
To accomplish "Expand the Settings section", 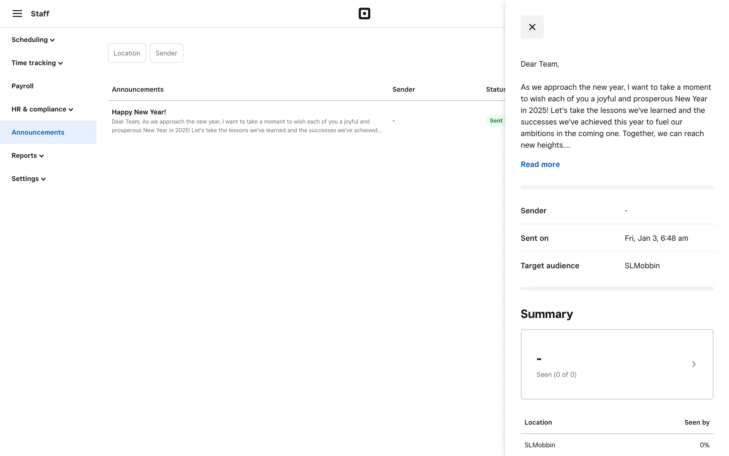I will tap(28, 179).
